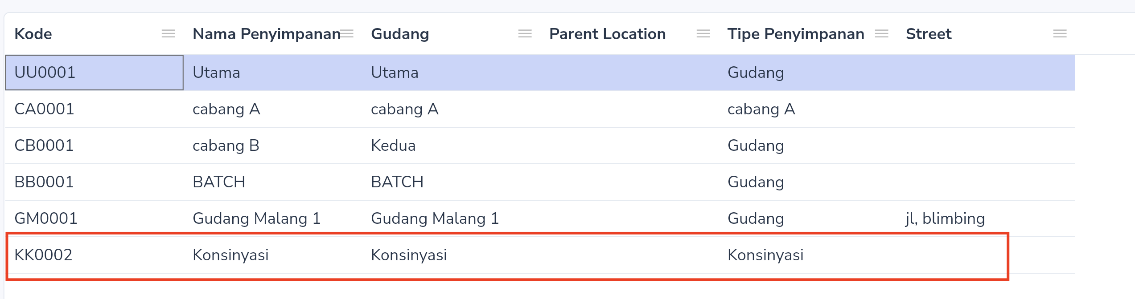The height and width of the screenshot is (299, 1135).
Task: Click Konsinyasi in Tipe Penyimpanan column
Action: (765, 255)
